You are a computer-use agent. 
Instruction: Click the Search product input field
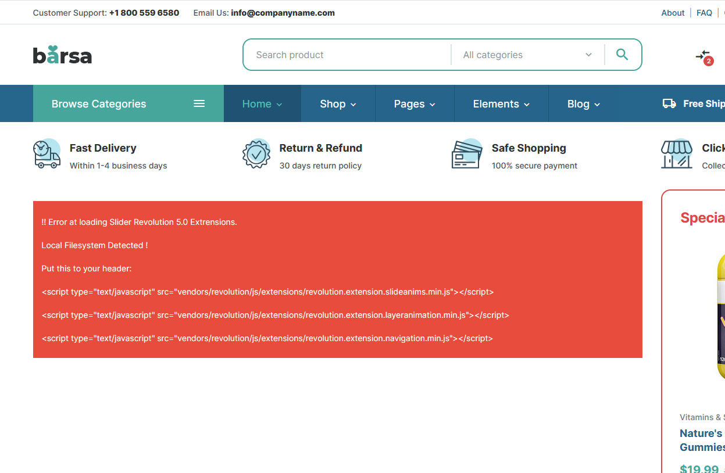click(349, 55)
